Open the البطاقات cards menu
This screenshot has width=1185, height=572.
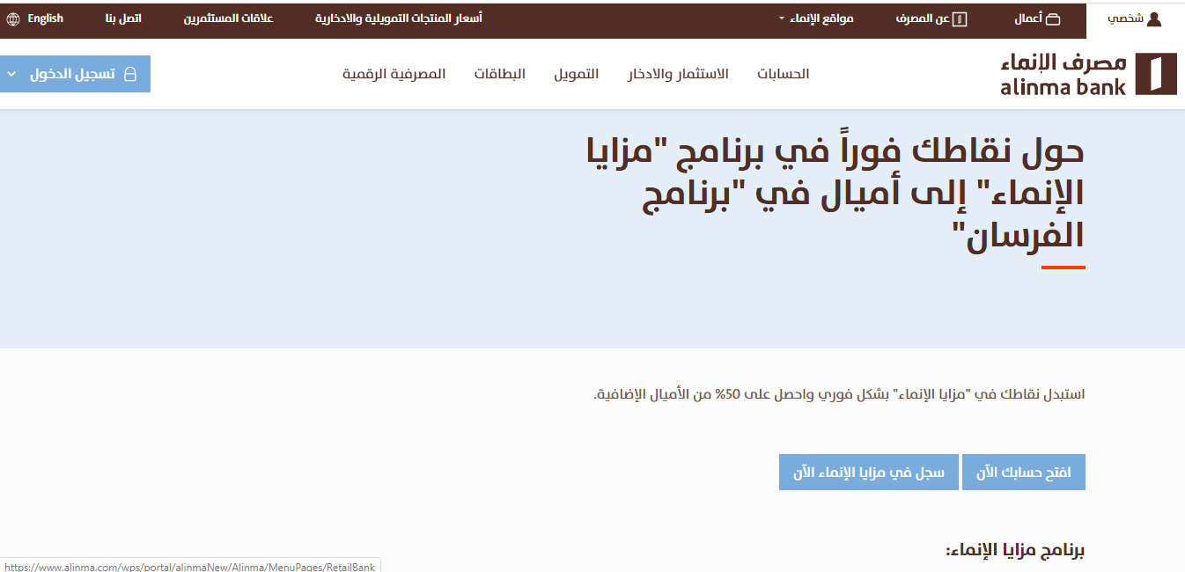point(499,74)
